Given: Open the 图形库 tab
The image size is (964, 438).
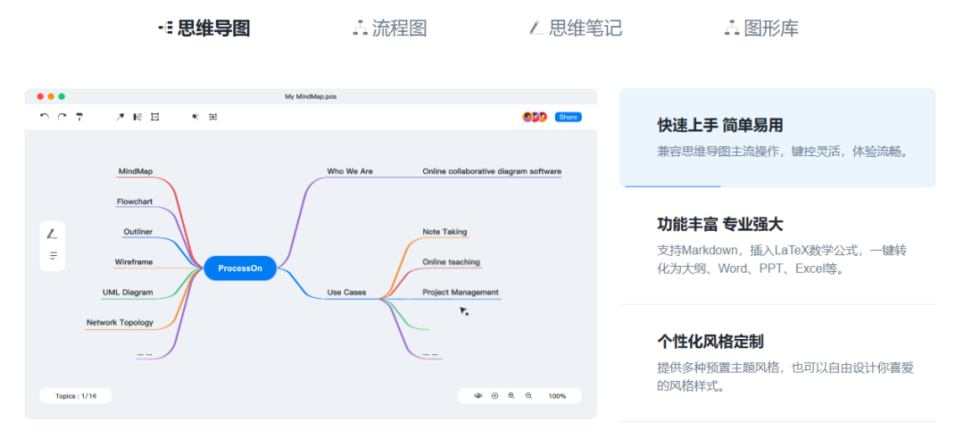Looking at the screenshot, I should tap(761, 29).
